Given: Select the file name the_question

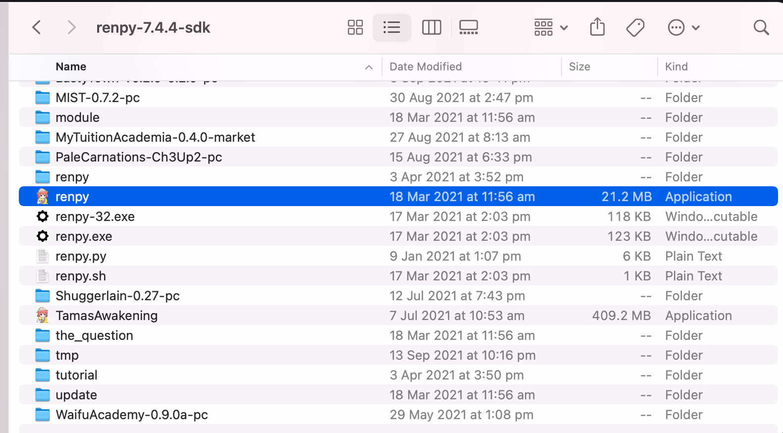Looking at the screenshot, I should tap(94, 335).
